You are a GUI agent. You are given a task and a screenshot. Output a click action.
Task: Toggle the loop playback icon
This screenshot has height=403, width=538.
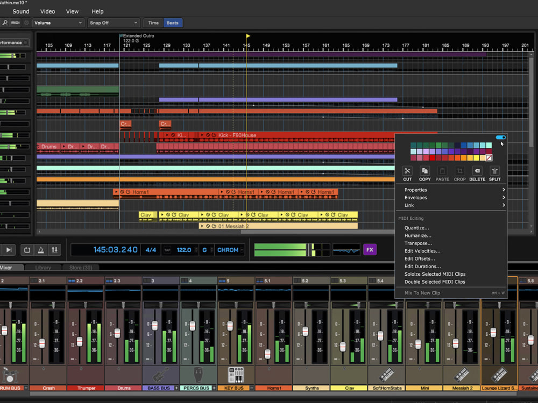coord(27,250)
